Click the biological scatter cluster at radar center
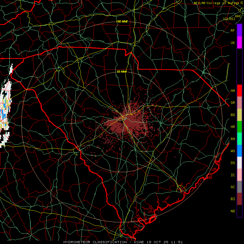Screen dimensions: 244x244 pos(126,122)
